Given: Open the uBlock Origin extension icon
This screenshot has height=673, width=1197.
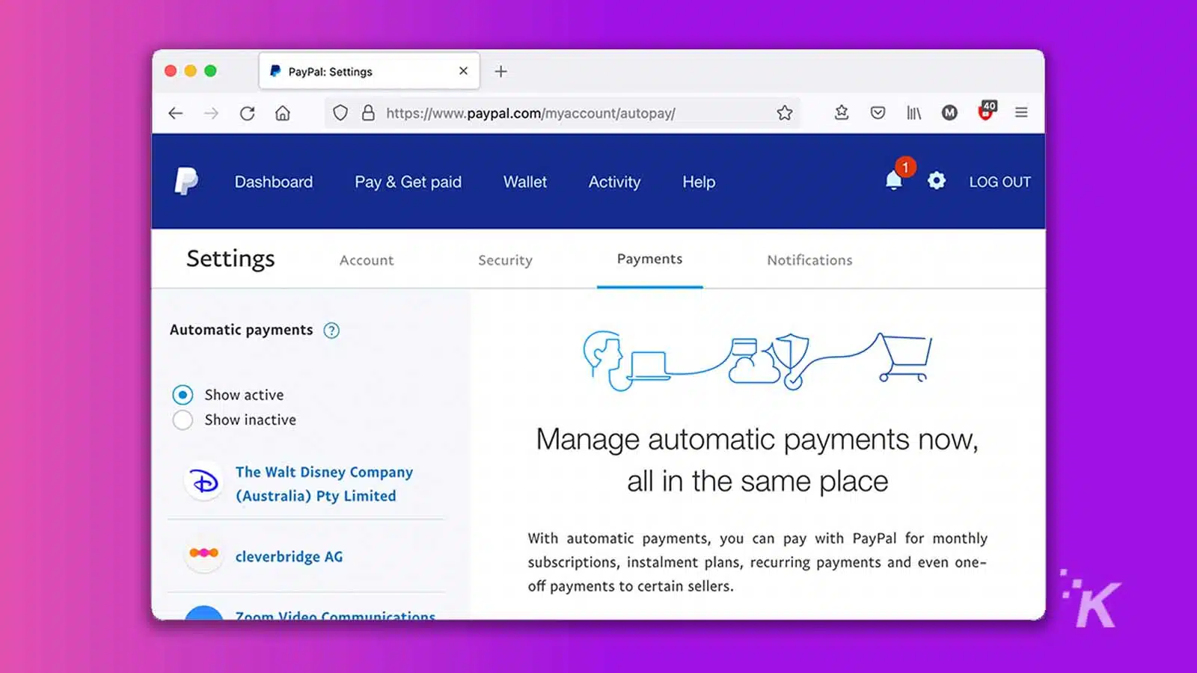Looking at the screenshot, I should [x=985, y=113].
